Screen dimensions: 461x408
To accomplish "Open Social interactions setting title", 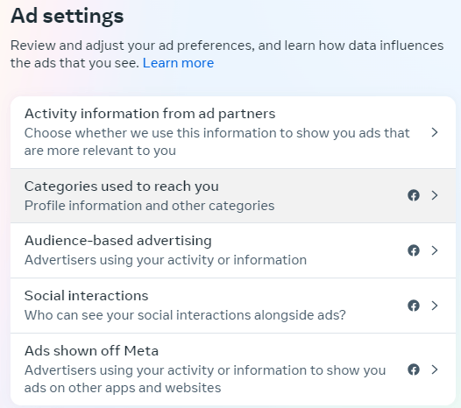I will tap(86, 296).
